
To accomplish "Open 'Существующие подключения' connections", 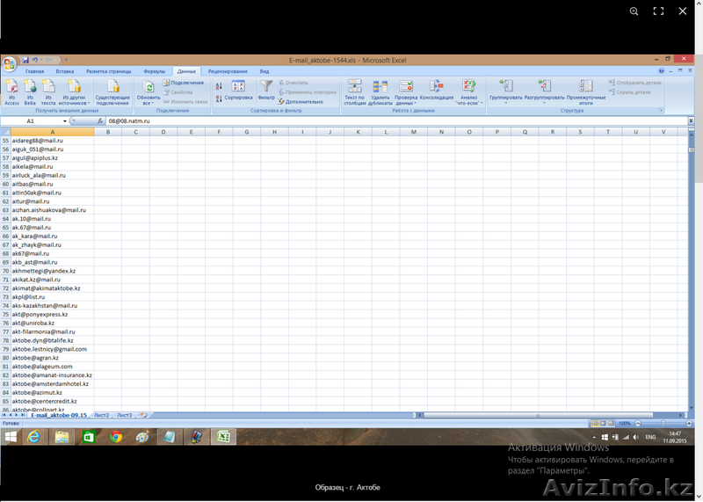I will (x=112, y=91).
